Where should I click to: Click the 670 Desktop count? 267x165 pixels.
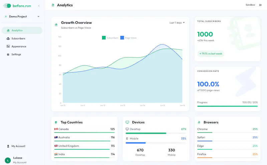tap(140, 150)
